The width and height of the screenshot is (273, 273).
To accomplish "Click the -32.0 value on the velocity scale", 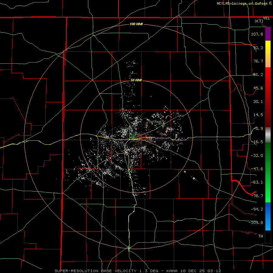I will point(257,156).
